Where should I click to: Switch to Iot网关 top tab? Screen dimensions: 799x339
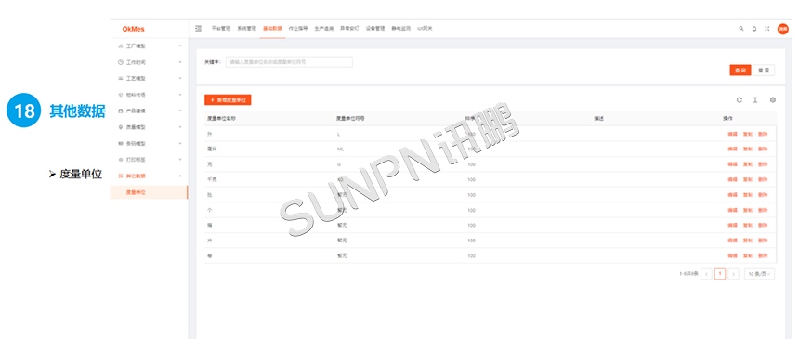click(425, 29)
